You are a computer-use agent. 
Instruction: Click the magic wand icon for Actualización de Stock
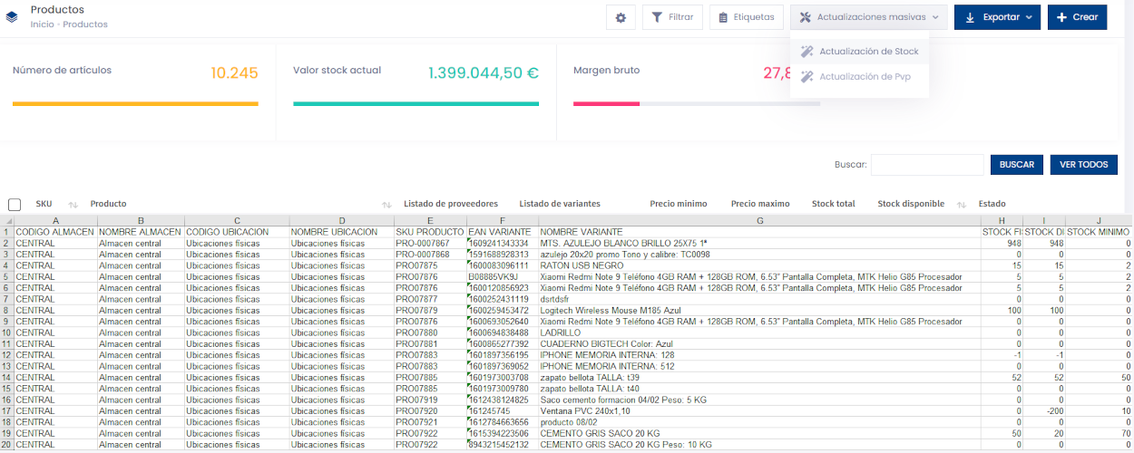(807, 52)
